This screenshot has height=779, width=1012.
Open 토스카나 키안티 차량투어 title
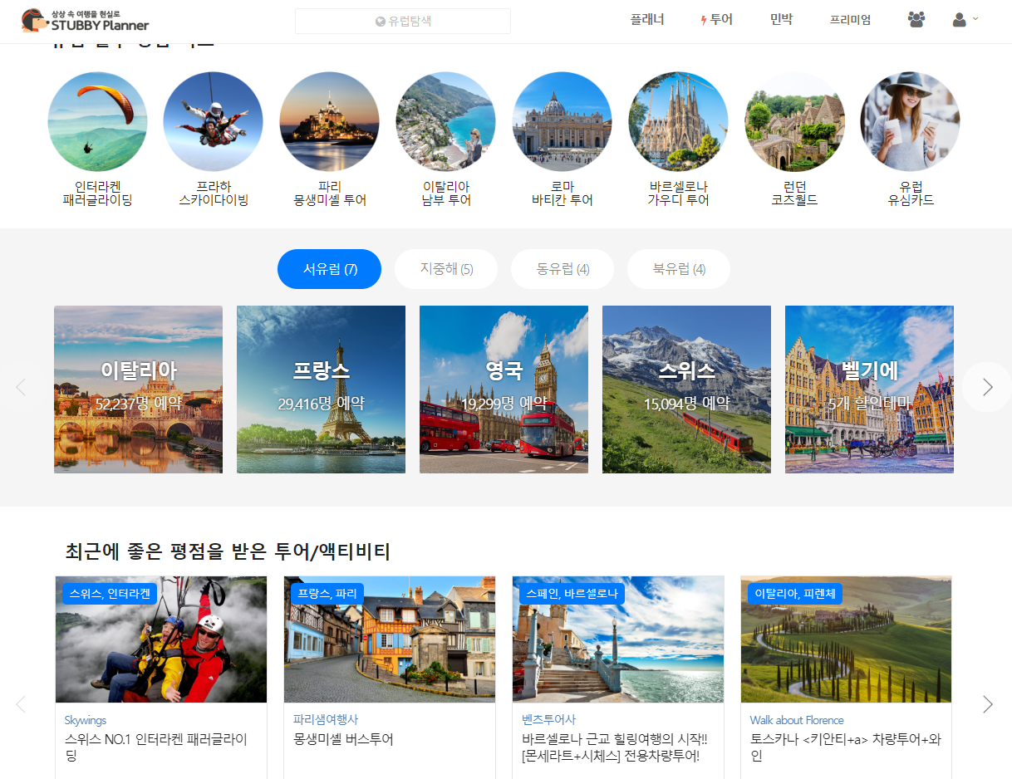pos(846,747)
